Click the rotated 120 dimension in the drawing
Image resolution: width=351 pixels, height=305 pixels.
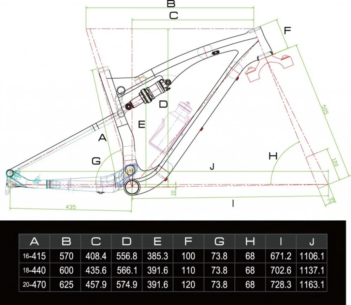click(x=335, y=163)
